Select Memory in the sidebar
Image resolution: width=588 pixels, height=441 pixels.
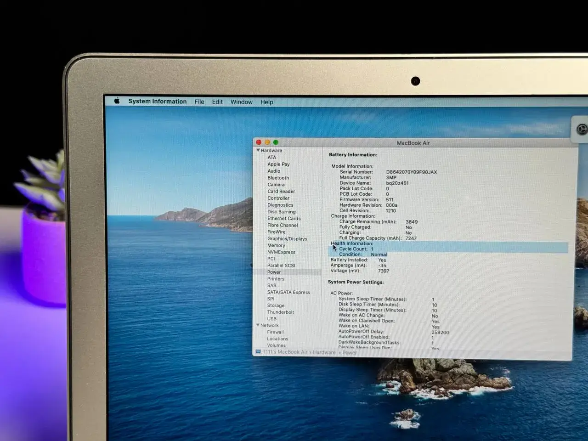point(276,245)
